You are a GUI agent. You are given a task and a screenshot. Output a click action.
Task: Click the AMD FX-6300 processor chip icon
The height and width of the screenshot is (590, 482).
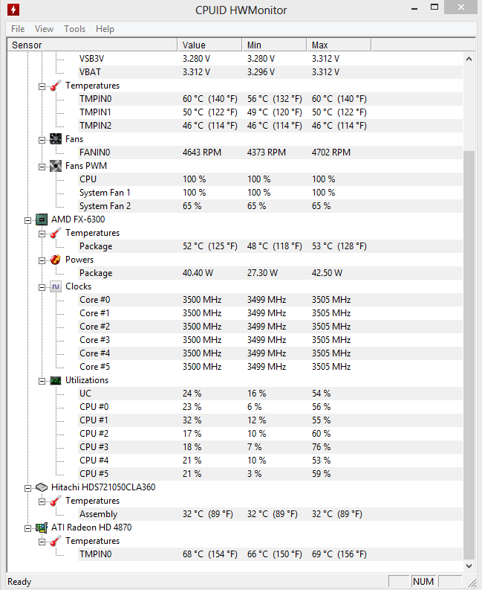click(x=42, y=219)
